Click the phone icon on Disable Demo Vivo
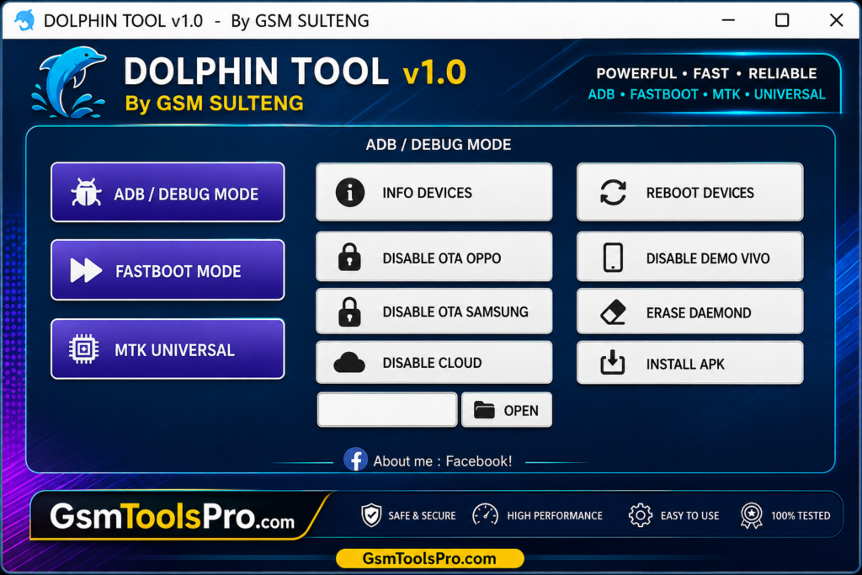The image size is (862, 575). tap(613, 258)
